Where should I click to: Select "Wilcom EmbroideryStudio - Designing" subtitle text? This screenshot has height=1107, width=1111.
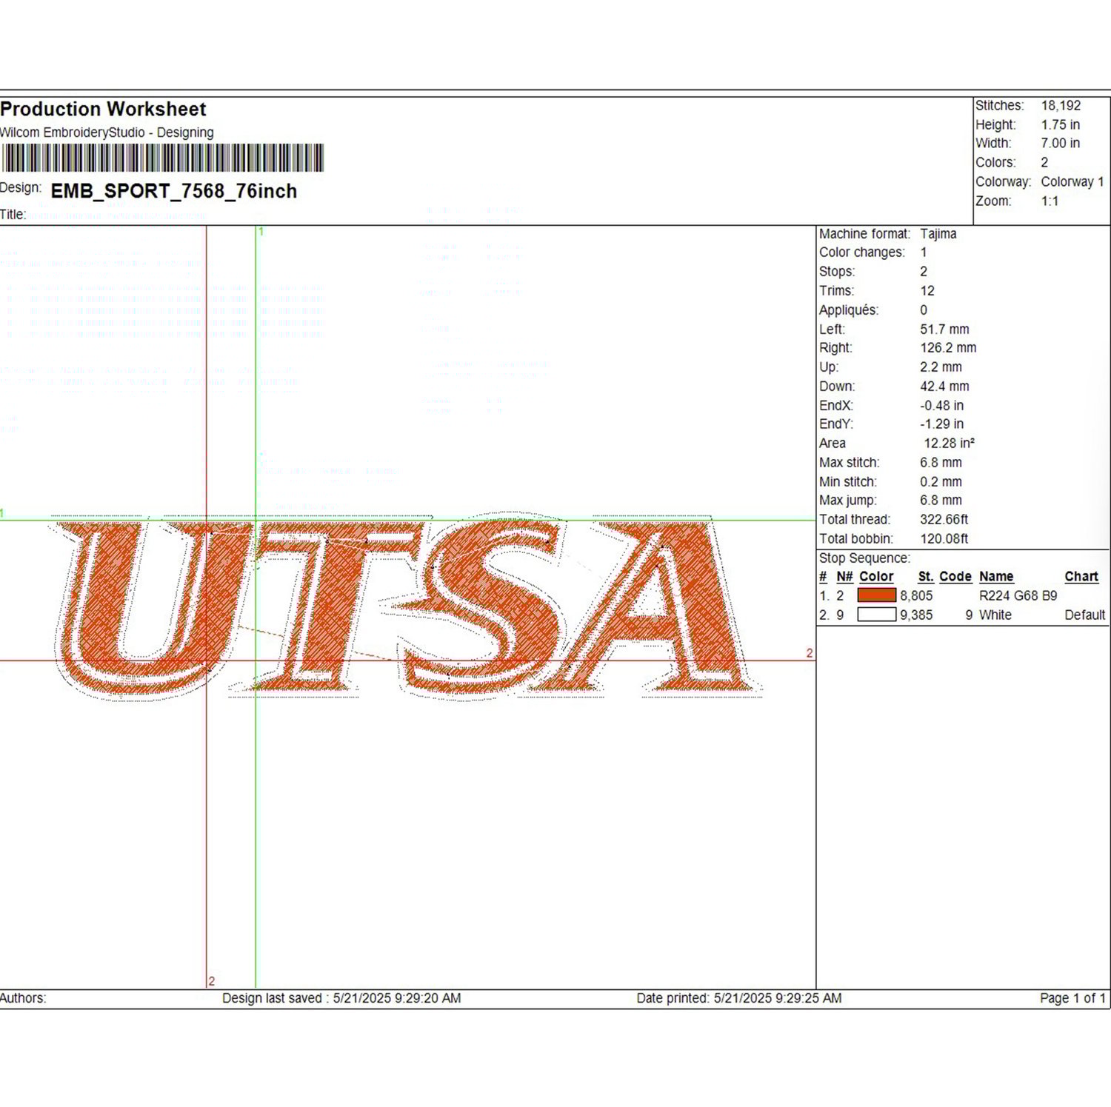107,133
